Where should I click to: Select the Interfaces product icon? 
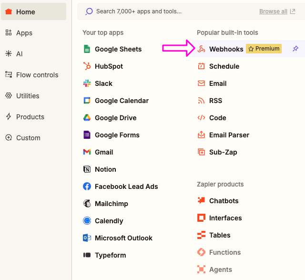(x=201, y=218)
